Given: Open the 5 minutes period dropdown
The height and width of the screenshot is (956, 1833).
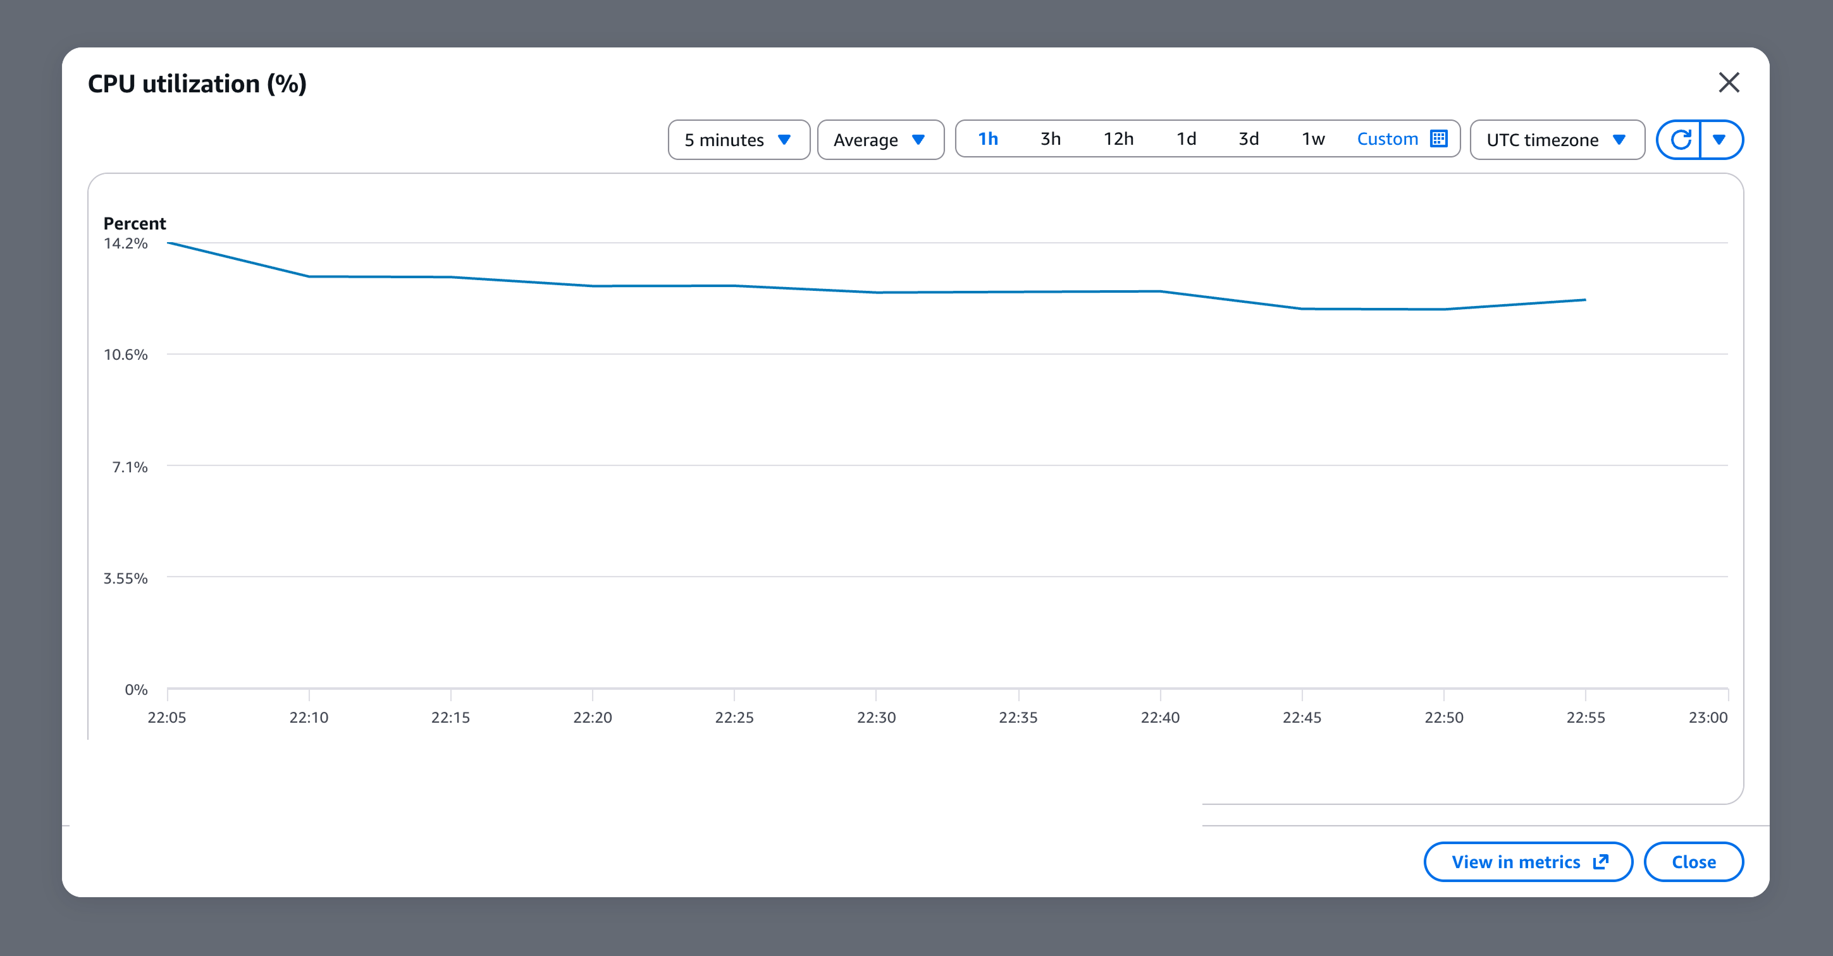Looking at the screenshot, I should click(739, 139).
